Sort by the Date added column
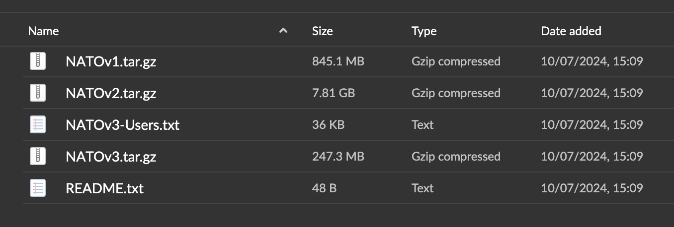The width and height of the screenshot is (674, 227). (x=571, y=31)
